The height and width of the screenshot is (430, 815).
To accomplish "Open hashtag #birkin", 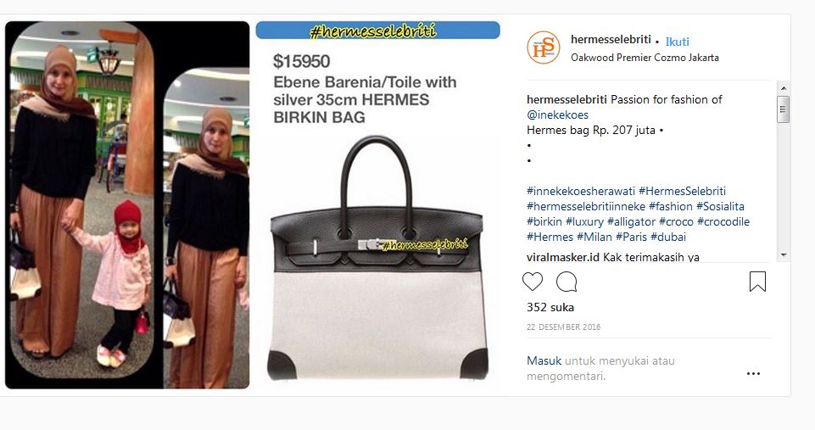I will pyautogui.click(x=544, y=221).
